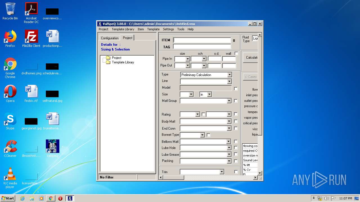The image size is (360, 202).
Task: Select georgianot.jpg file on desktop
Action: point(31,123)
